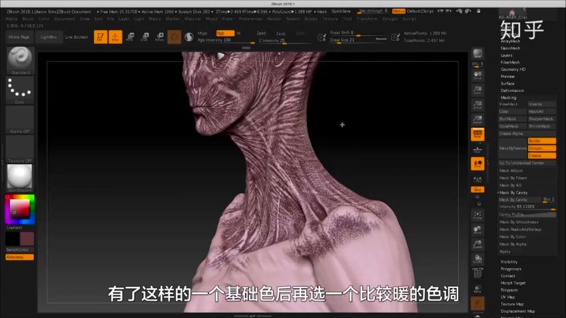
Task: Open the Zplugin menu
Action: coord(390,19)
